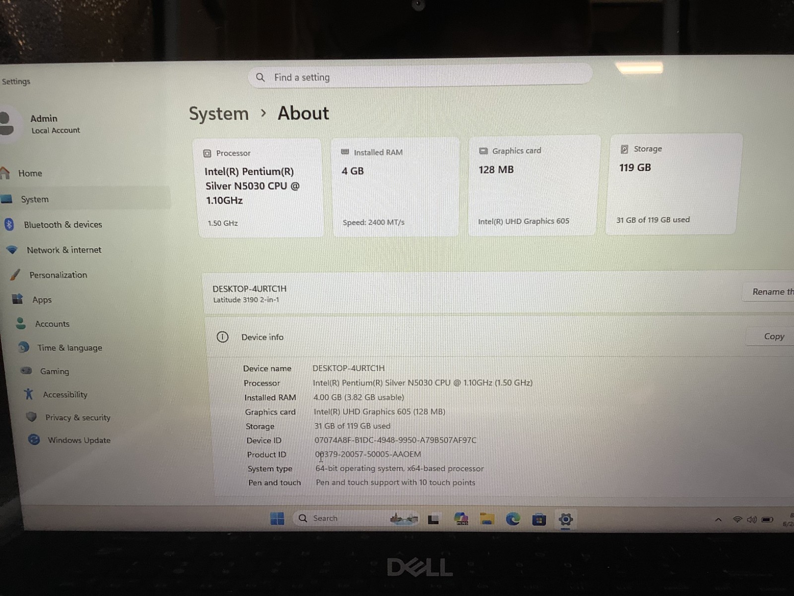Click the Windows Update sync icon
794x596 pixels.
[x=34, y=440]
